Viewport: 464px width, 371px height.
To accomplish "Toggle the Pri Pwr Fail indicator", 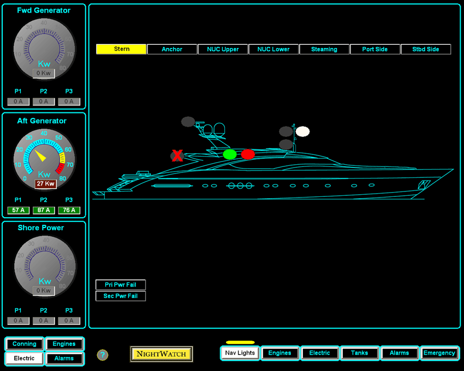I will click(x=120, y=284).
